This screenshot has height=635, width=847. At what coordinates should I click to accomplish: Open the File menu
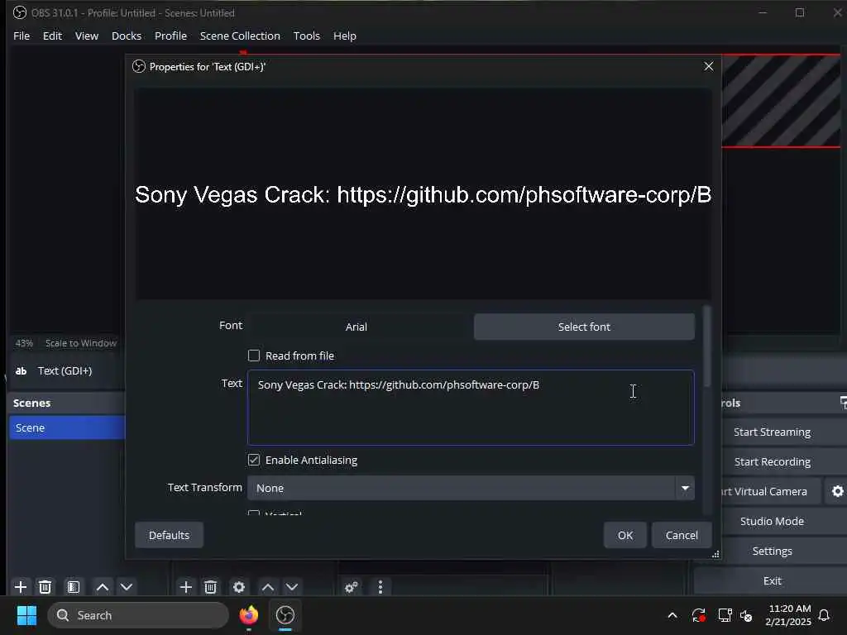22,36
